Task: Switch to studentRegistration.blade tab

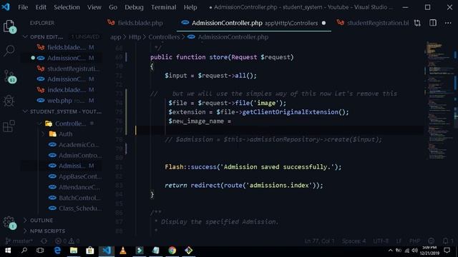Action: (x=373, y=23)
